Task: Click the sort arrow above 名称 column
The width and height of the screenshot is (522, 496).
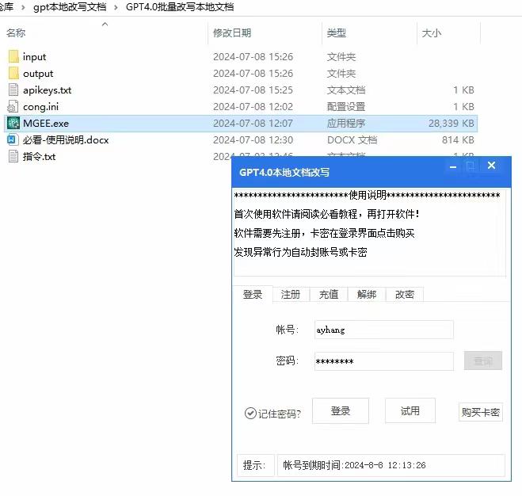Action: [x=105, y=24]
